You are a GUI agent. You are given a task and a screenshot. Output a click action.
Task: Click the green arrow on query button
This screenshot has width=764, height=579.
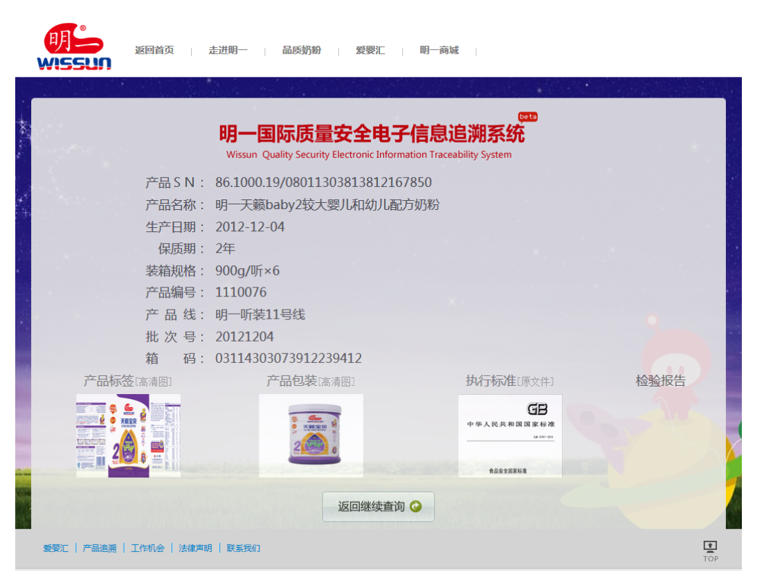(415, 506)
